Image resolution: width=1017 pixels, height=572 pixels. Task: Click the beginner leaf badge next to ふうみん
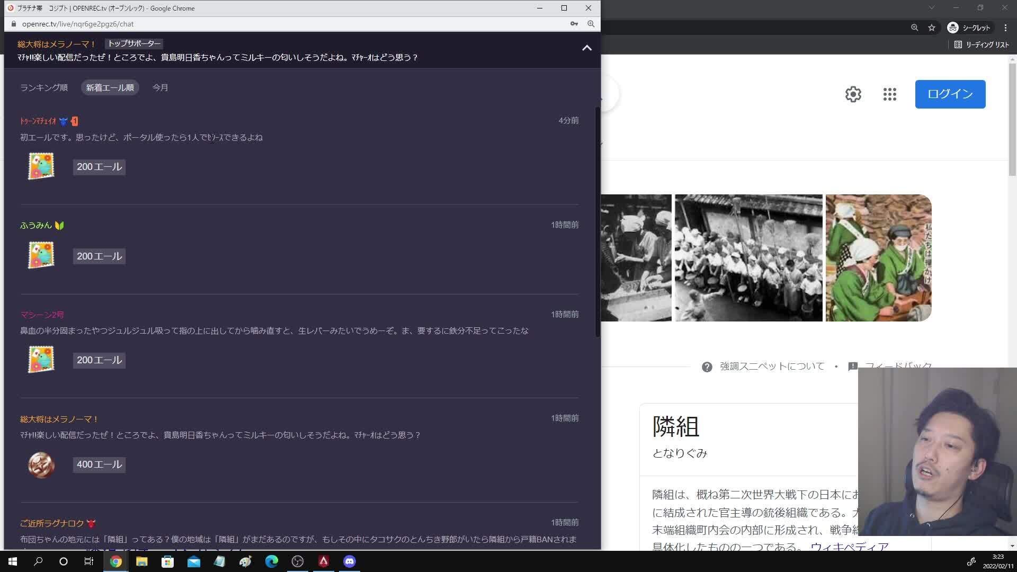59,226
